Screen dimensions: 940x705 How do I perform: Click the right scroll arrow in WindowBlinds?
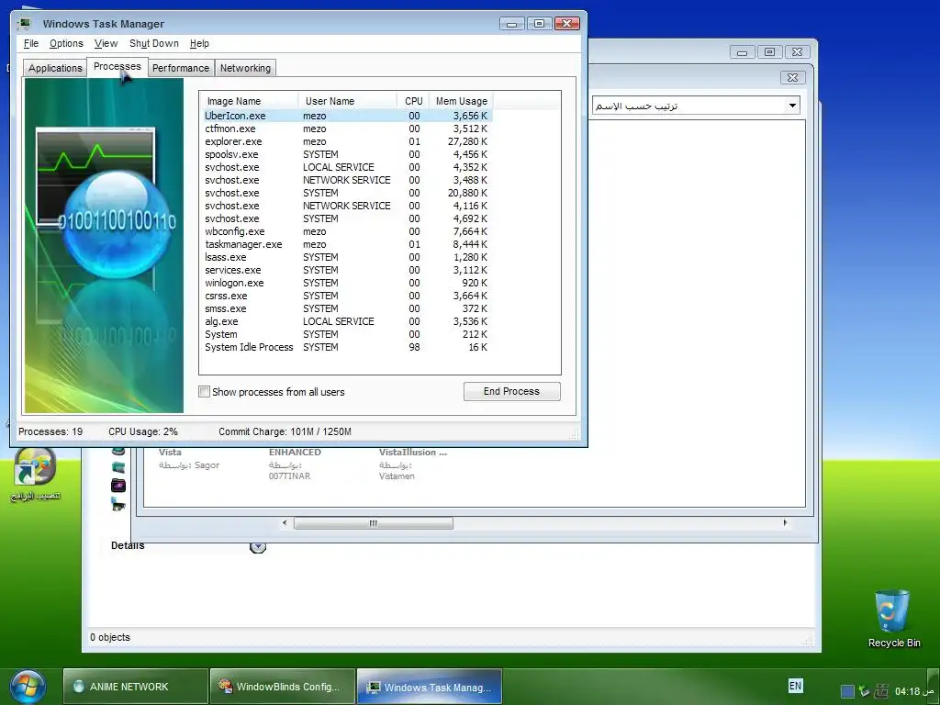click(785, 522)
